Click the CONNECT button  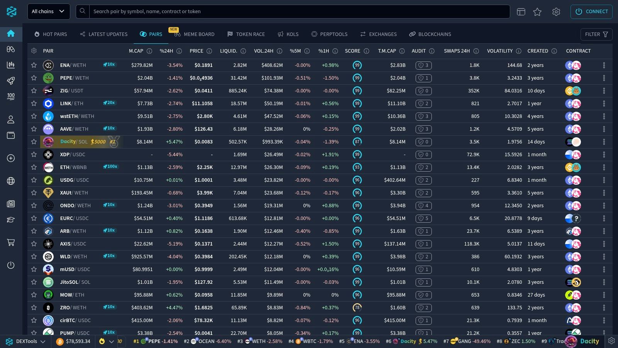[x=591, y=12]
